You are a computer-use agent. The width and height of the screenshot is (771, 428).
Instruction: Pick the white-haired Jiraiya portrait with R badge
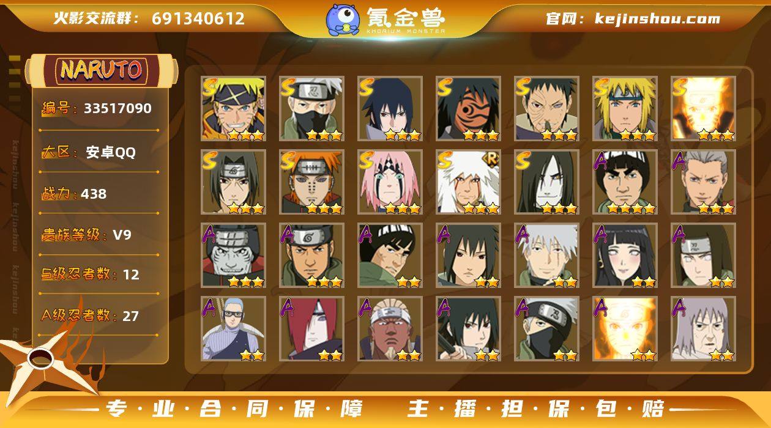coord(468,182)
